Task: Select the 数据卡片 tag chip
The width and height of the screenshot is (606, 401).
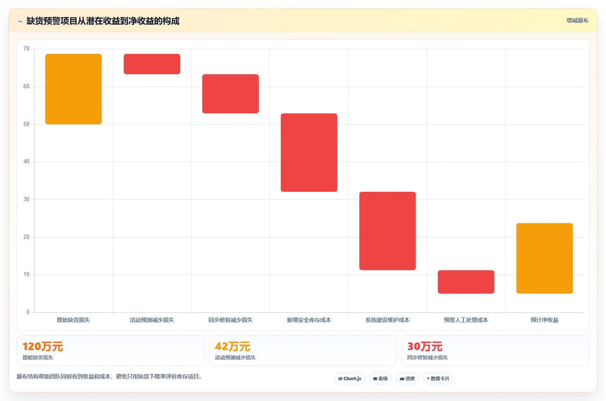Action: [438, 379]
